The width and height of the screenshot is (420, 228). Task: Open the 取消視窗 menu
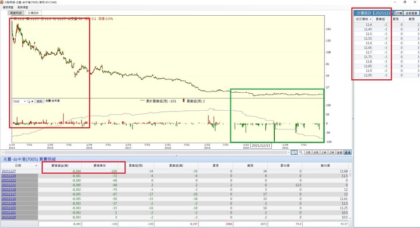(23, 7)
